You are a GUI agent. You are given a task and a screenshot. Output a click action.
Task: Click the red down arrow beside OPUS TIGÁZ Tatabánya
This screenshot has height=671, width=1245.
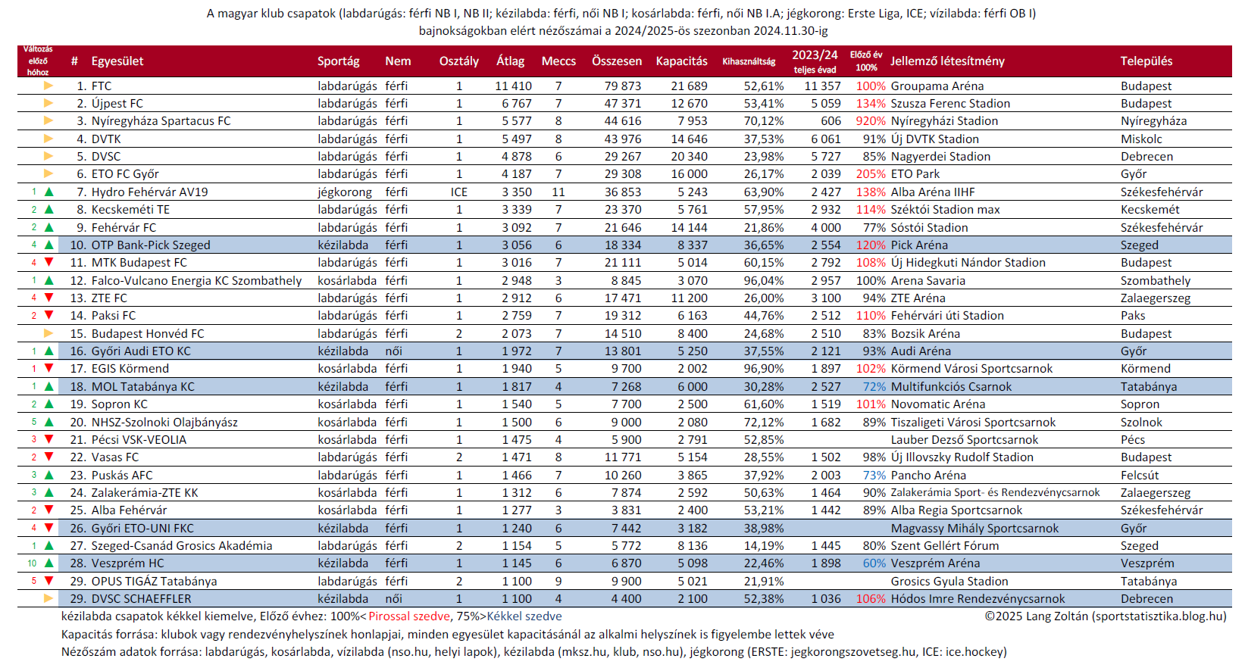[x=49, y=581]
